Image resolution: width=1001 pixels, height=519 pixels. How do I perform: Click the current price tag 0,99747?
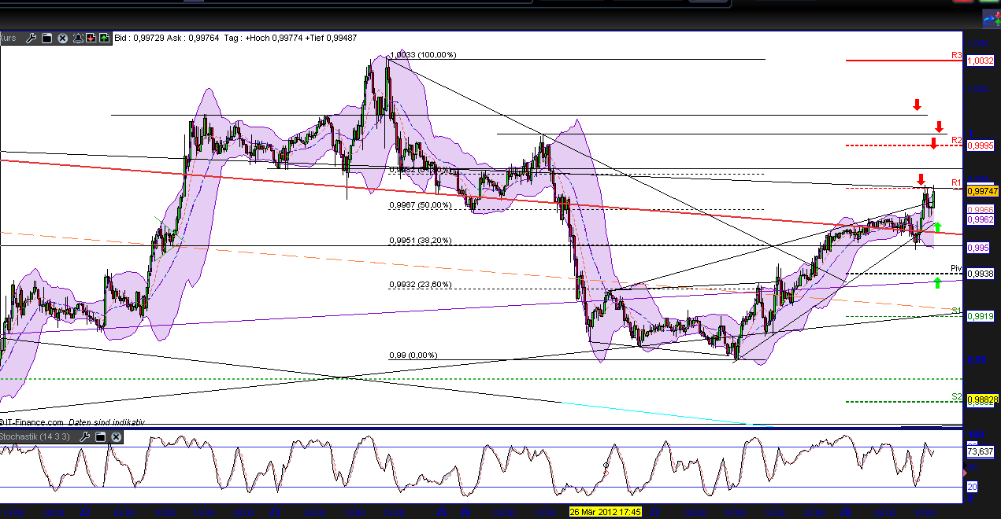pos(982,191)
